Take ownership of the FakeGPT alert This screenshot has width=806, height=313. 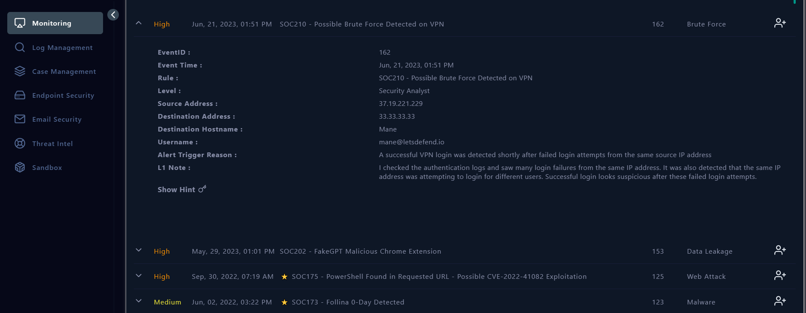click(779, 250)
